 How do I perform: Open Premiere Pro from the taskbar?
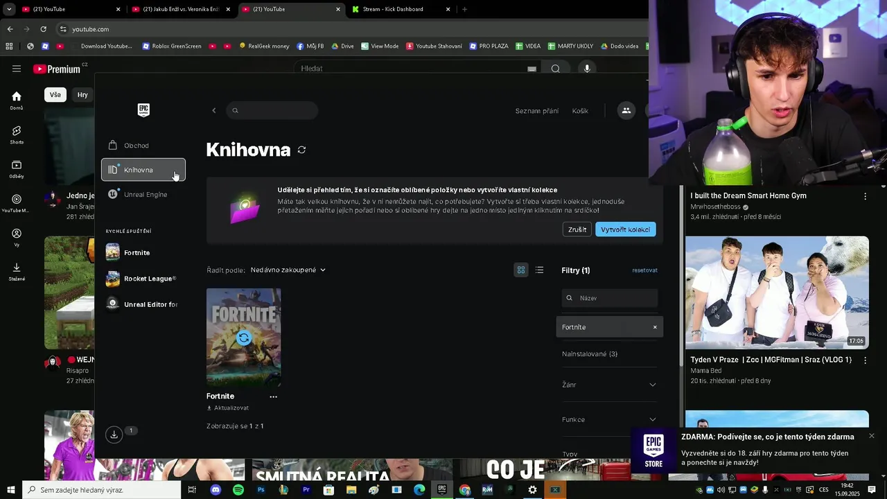click(306, 490)
